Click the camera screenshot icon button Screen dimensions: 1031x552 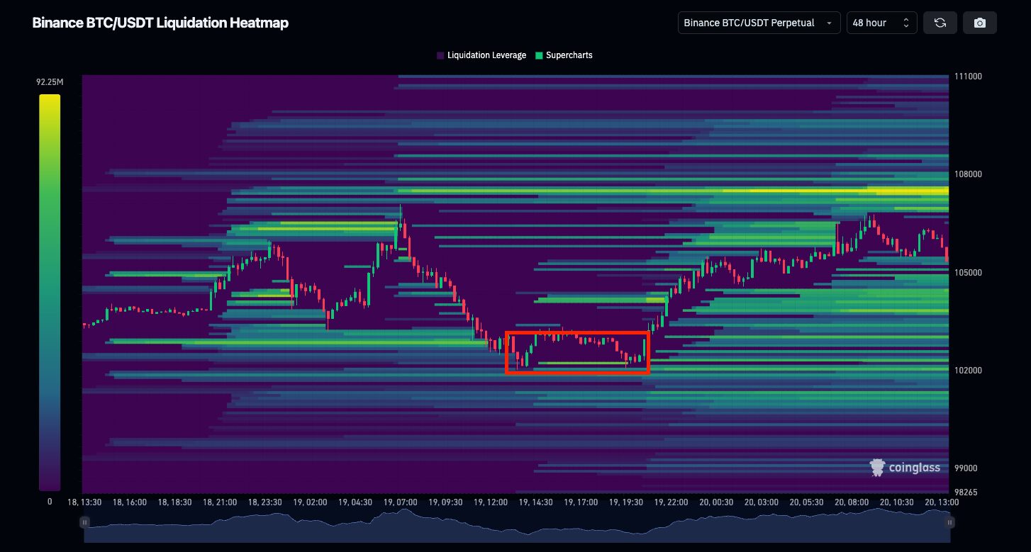pyautogui.click(x=980, y=23)
